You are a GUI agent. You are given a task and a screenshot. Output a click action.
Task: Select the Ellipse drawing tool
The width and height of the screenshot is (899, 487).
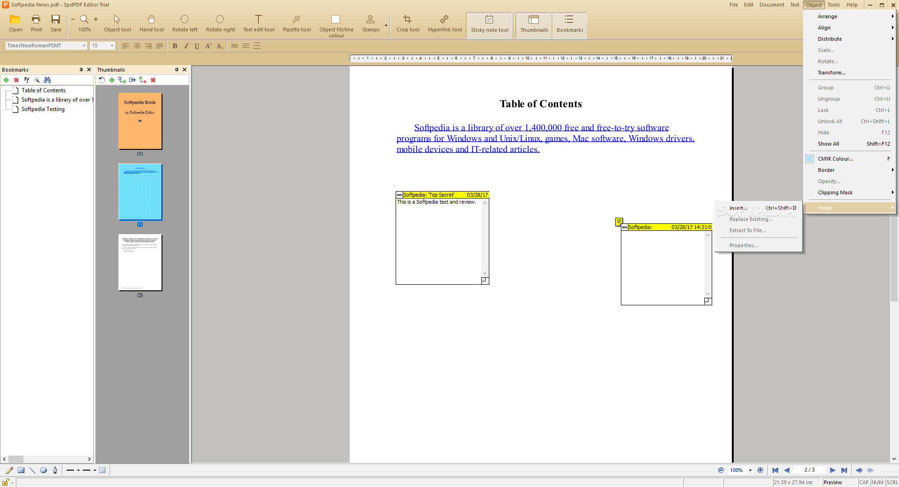pos(44,470)
